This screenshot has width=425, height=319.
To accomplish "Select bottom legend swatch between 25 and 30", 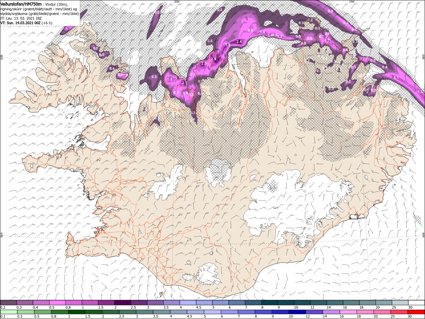I will click(x=399, y=312).
